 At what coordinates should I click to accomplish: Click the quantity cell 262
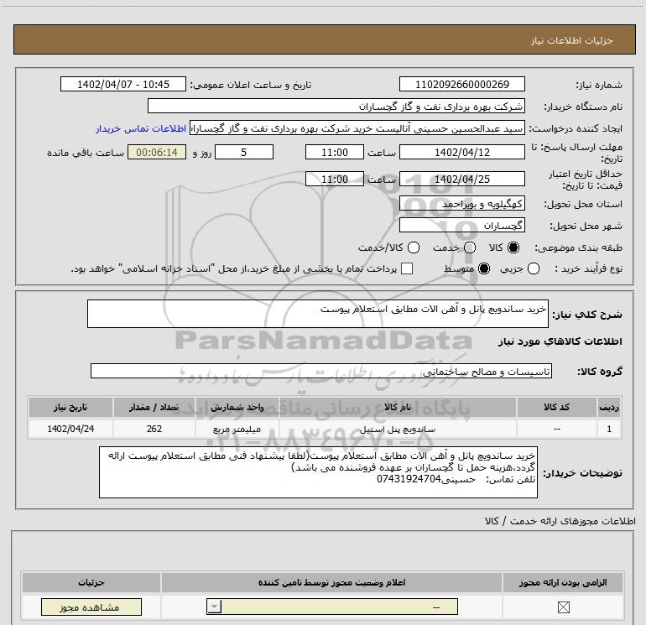coord(154,429)
